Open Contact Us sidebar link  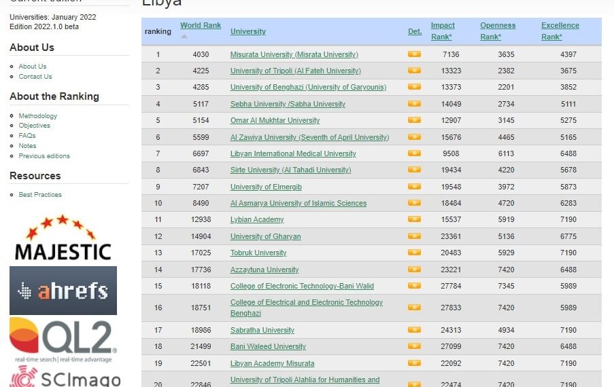pos(35,77)
